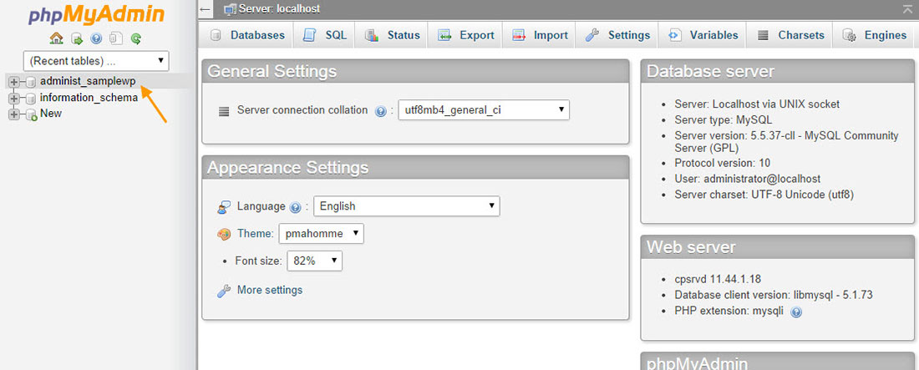Click the server icon in the breadcrumb bar
The image size is (919, 370).
(231, 9)
